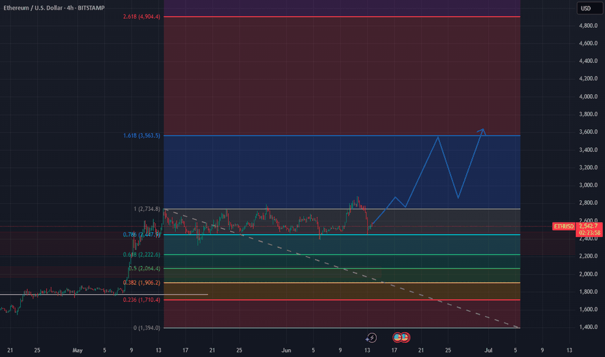Screen dimensions: 605x357
Task: Click the 3,000.0 price axis label
Action: point(588,185)
